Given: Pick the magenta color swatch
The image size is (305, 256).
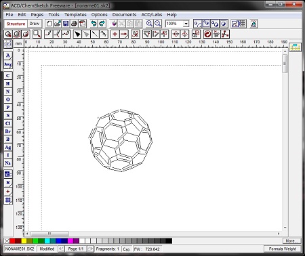Looking at the screenshot, I should [70, 241].
